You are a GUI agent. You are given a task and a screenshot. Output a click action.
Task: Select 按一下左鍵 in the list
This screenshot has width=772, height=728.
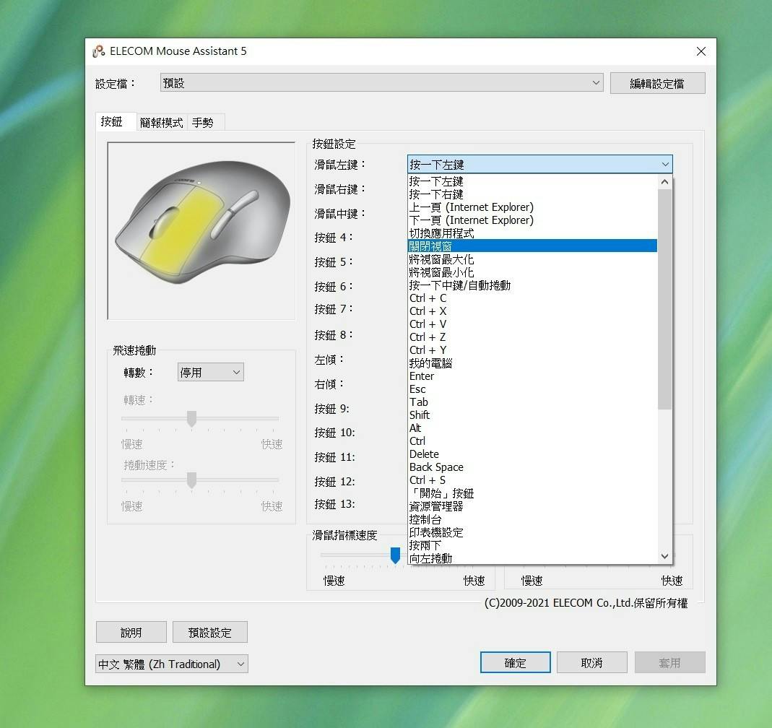click(x=533, y=181)
